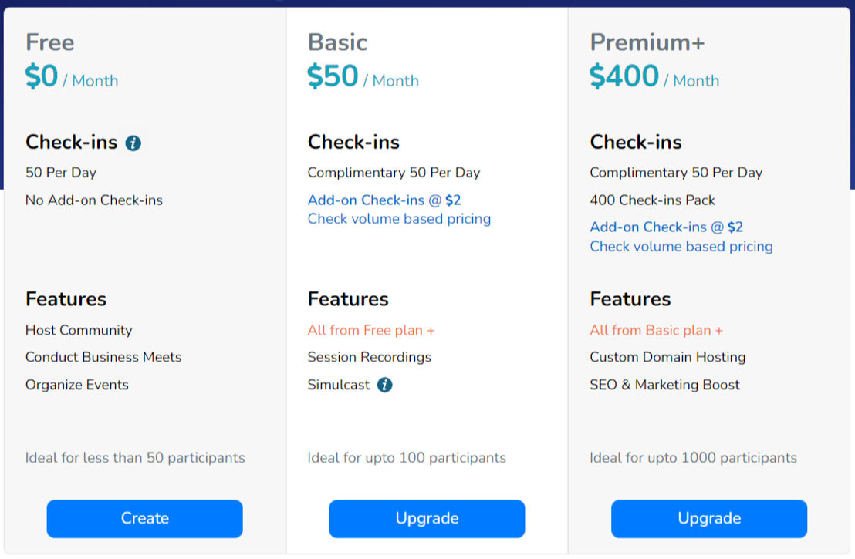This screenshot has height=559, width=855.
Task: Click the $400 / Month price
Action: click(x=654, y=76)
